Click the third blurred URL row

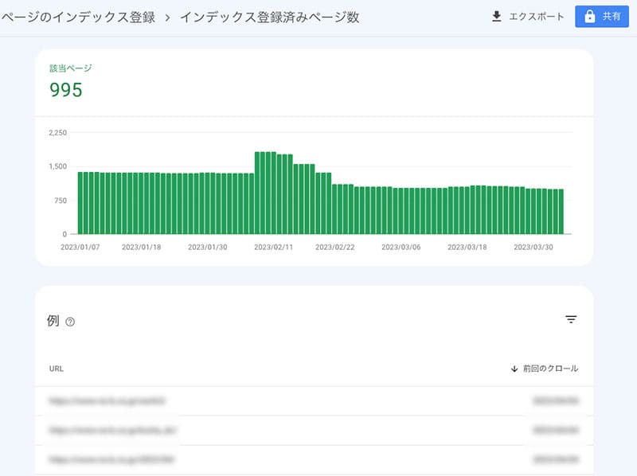[x=314, y=460]
